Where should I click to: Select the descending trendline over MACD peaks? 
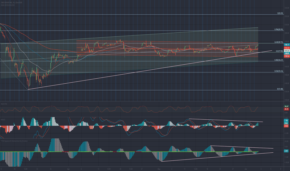pos(226,120)
